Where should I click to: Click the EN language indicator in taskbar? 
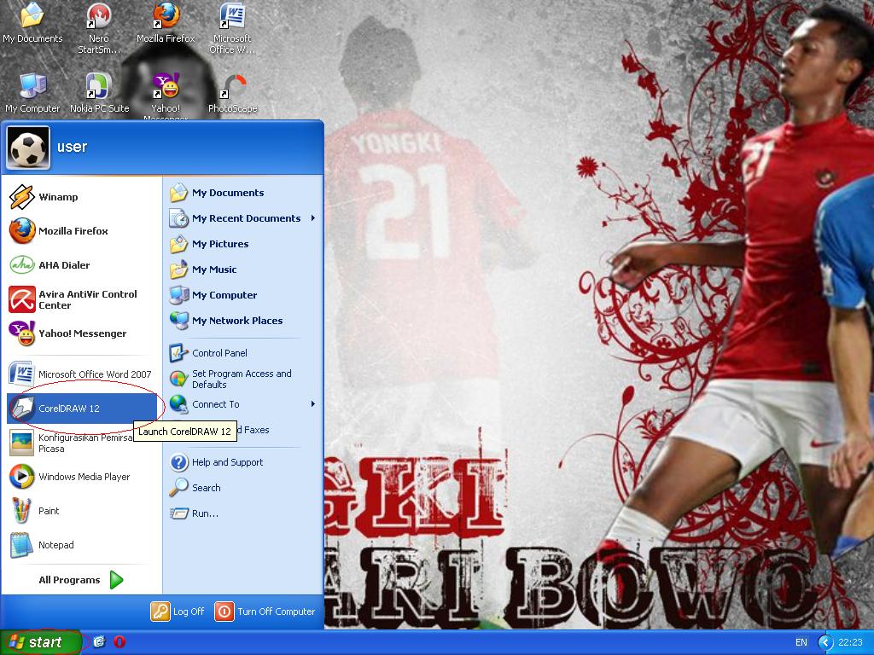click(x=801, y=642)
